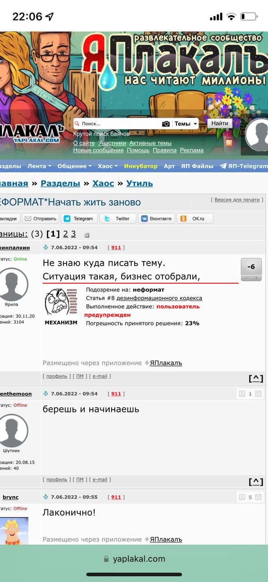
Task: Click the 911 link on enthemoon's post
Action: pyautogui.click(x=116, y=394)
